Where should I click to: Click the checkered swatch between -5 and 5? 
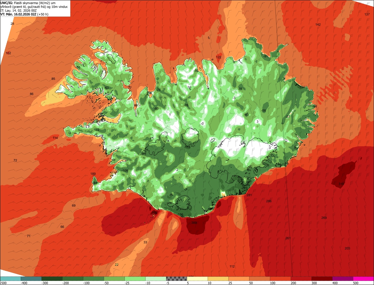[x=176, y=279]
